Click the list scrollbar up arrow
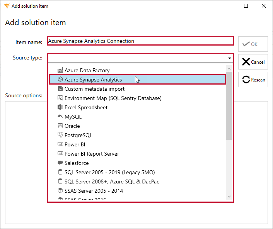This screenshot has height=229, width=273. [229, 69]
